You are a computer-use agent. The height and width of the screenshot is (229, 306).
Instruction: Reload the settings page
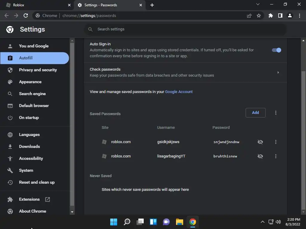(x=26, y=16)
